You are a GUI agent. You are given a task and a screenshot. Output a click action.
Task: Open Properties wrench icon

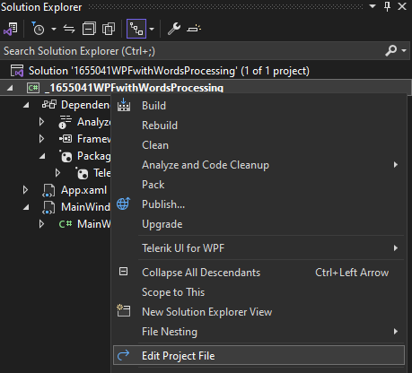click(x=174, y=29)
